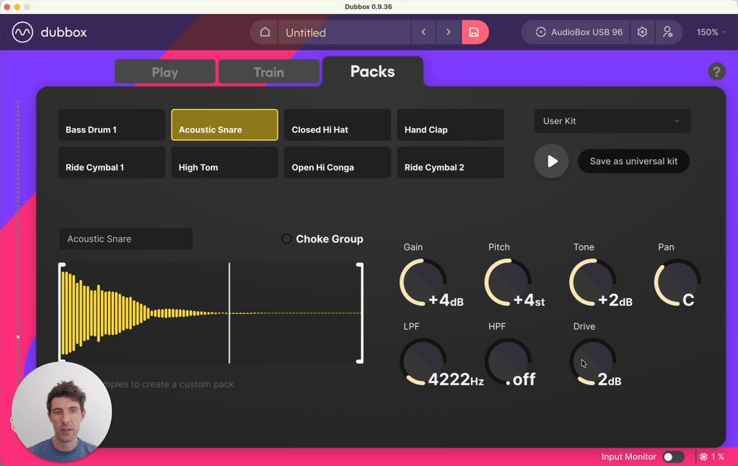Click the sample start bracket on waveform
The height and width of the screenshot is (466, 738).
[61, 313]
